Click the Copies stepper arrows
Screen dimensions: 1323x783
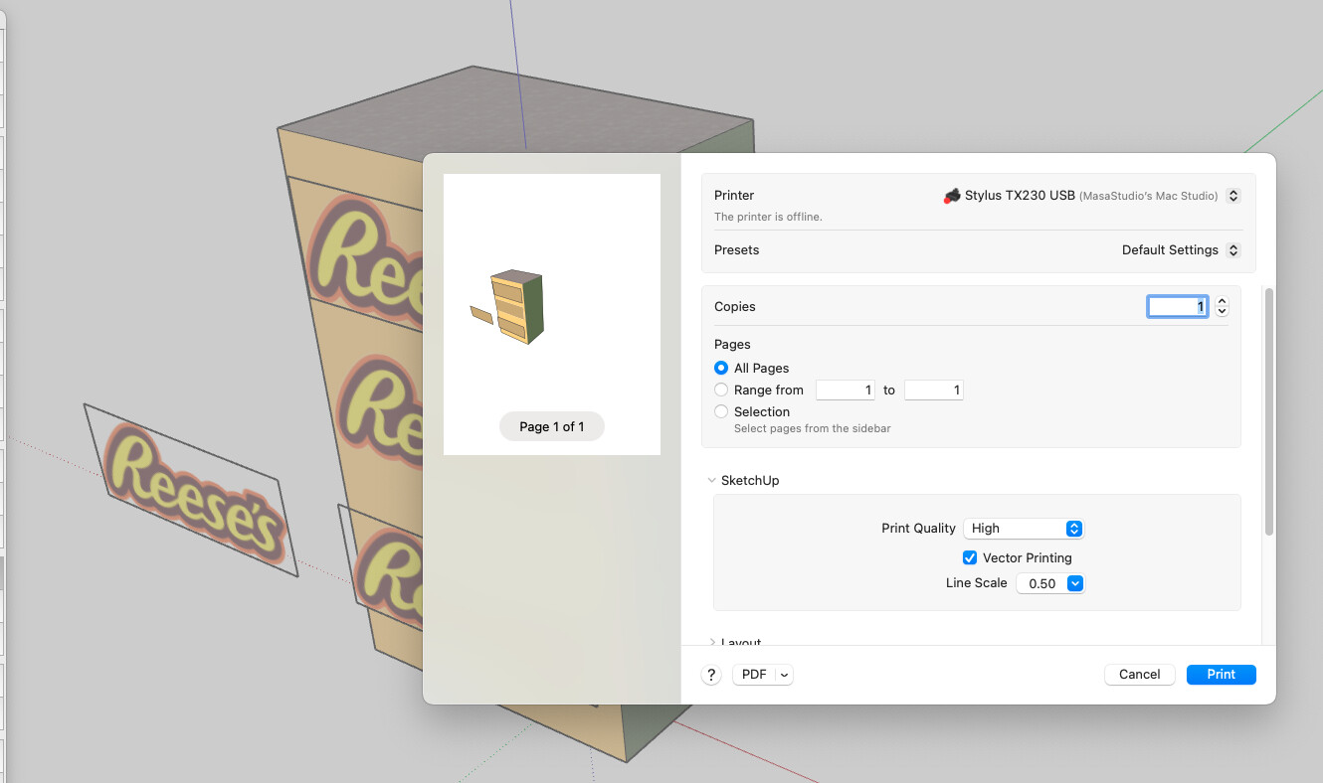[x=1223, y=306]
